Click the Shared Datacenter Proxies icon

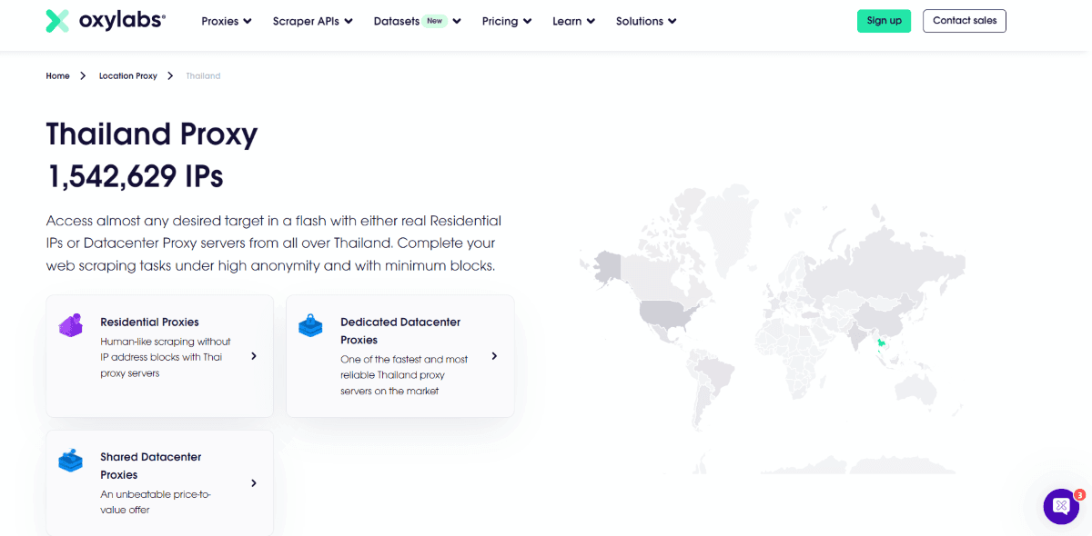click(71, 460)
